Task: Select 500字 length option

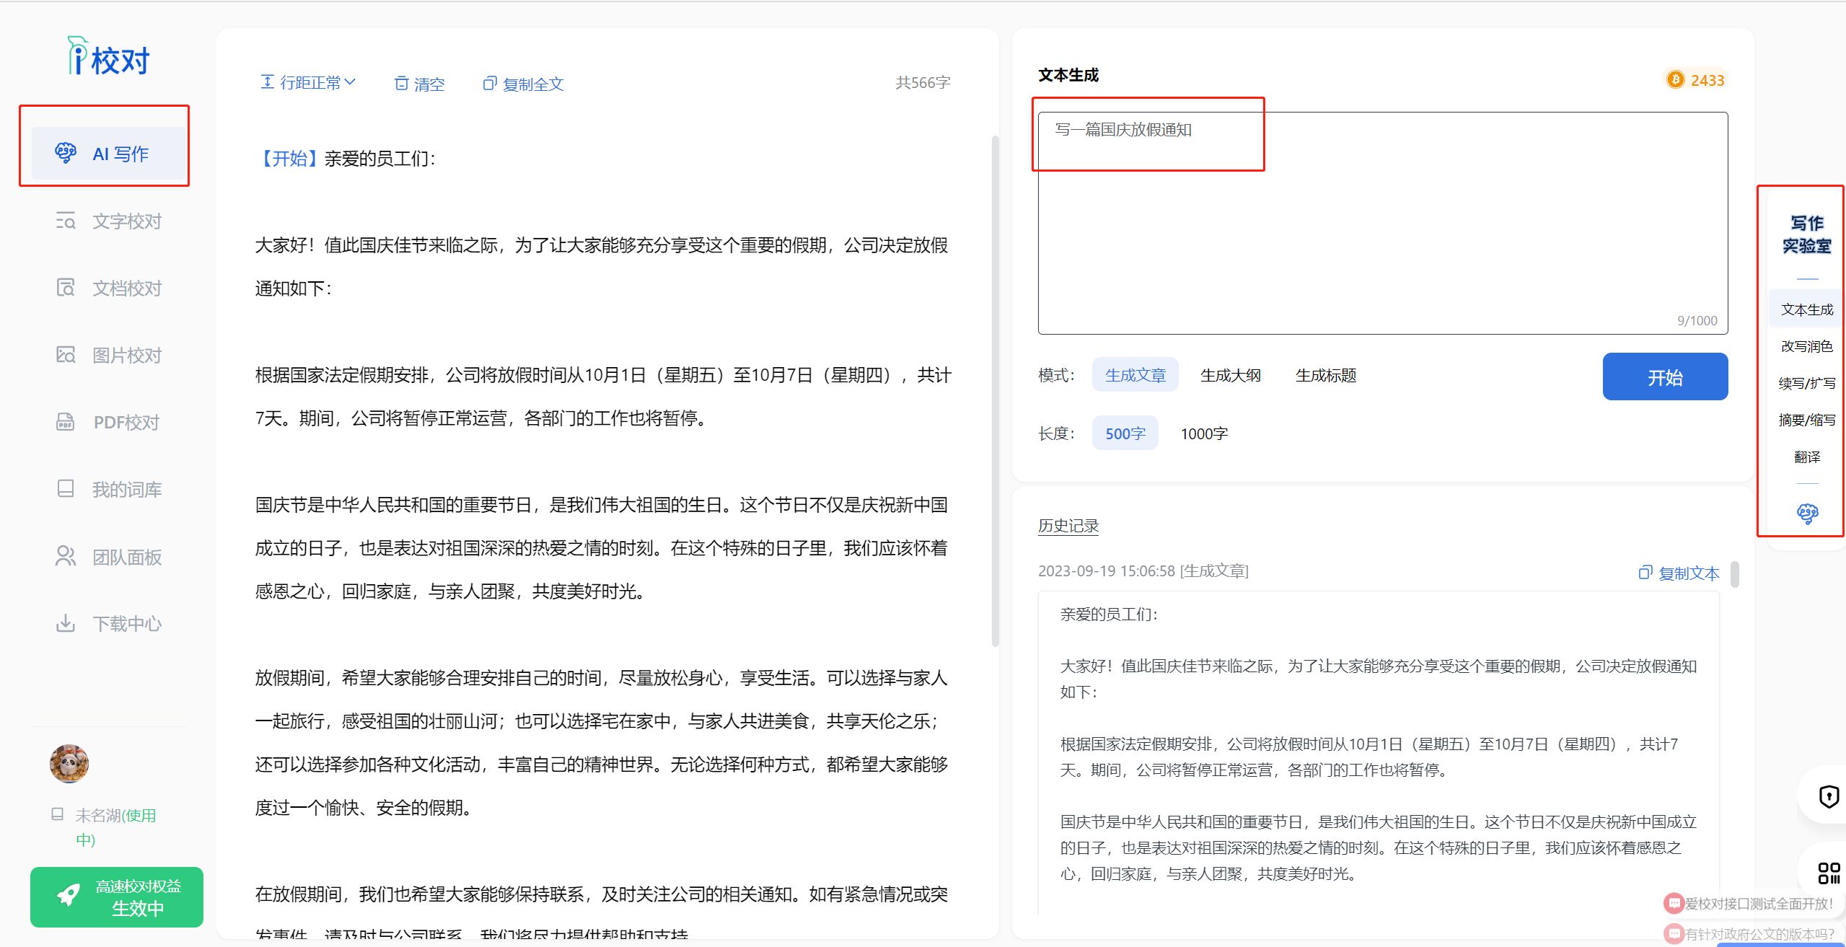Action: tap(1125, 433)
